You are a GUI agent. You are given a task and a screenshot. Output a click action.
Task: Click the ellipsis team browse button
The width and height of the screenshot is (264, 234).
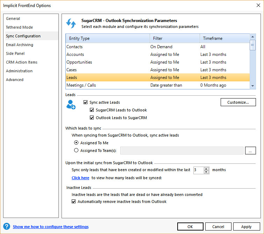250,151
